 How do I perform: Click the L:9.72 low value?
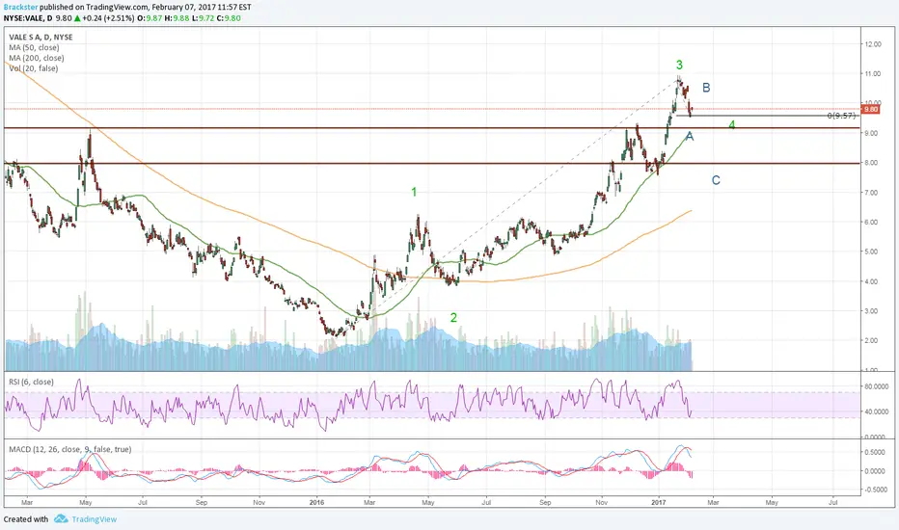click(204, 18)
